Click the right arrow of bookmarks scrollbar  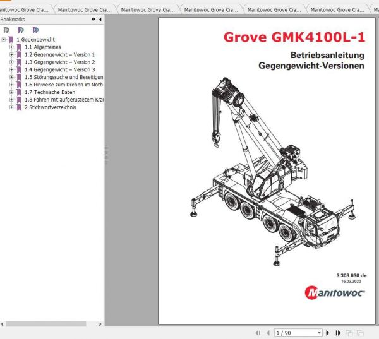(x=100, y=324)
